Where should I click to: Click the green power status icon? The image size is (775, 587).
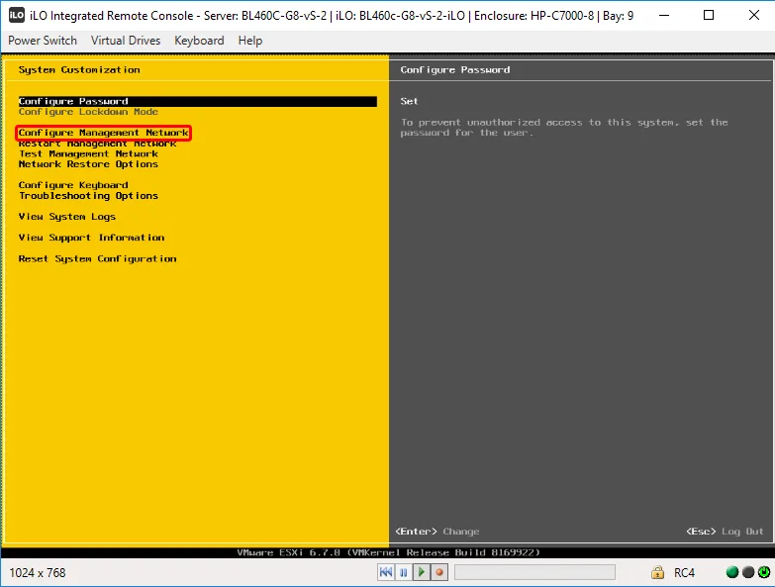pyautogui.click(x=764, y=572)
